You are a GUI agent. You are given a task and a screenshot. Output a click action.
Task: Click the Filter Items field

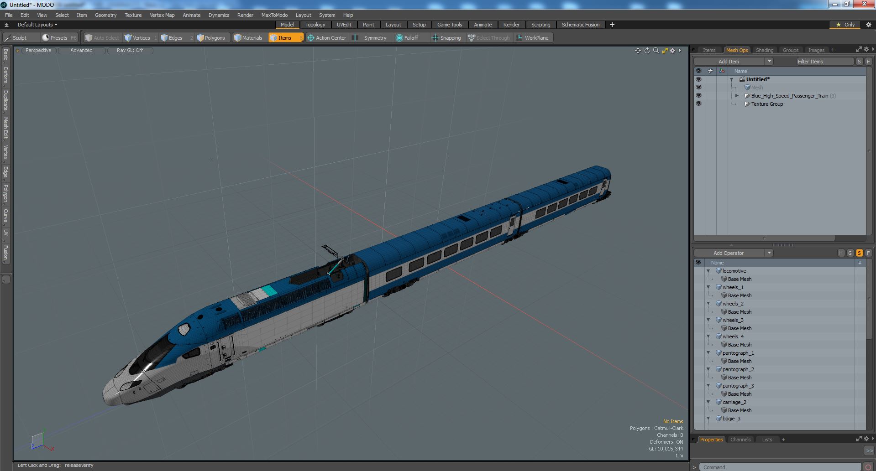825,62
